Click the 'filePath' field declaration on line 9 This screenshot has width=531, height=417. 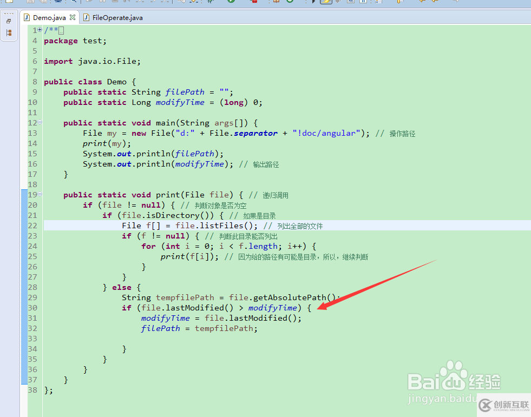[185, 92]
